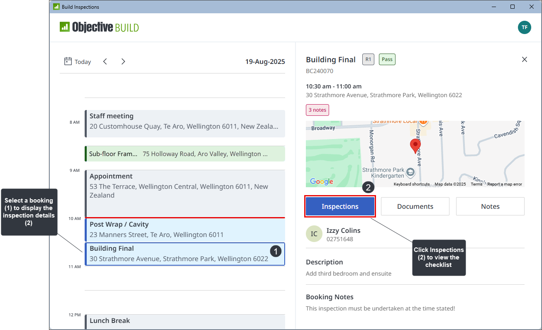Open the Inspections checklist
Image resolution: width=542 pixels, height=330 pixels.
tap(340, 206)
